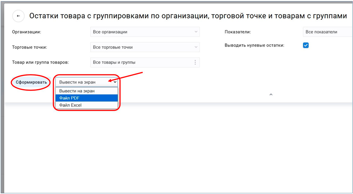Viewport: 353px width, 194px height.
Task: Click the Все товары и группы field
Action: pos(141,62)
